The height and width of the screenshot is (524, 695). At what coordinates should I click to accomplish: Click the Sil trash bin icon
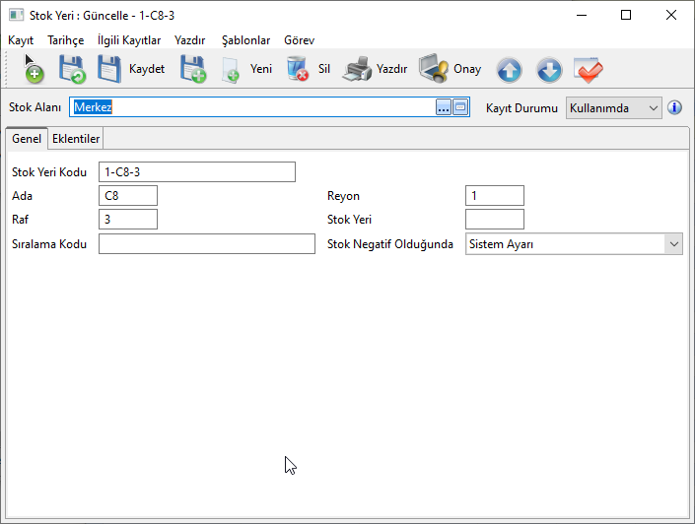coord(297,69)
